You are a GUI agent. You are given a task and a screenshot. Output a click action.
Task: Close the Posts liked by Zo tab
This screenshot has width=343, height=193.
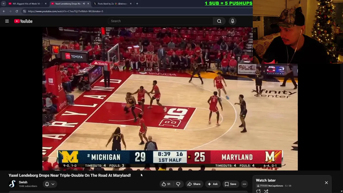(131, 4)
